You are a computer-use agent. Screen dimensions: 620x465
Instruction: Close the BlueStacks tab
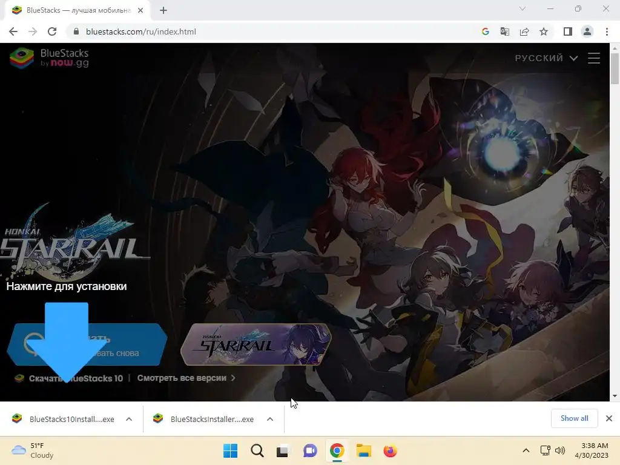[x=140, y=10]
